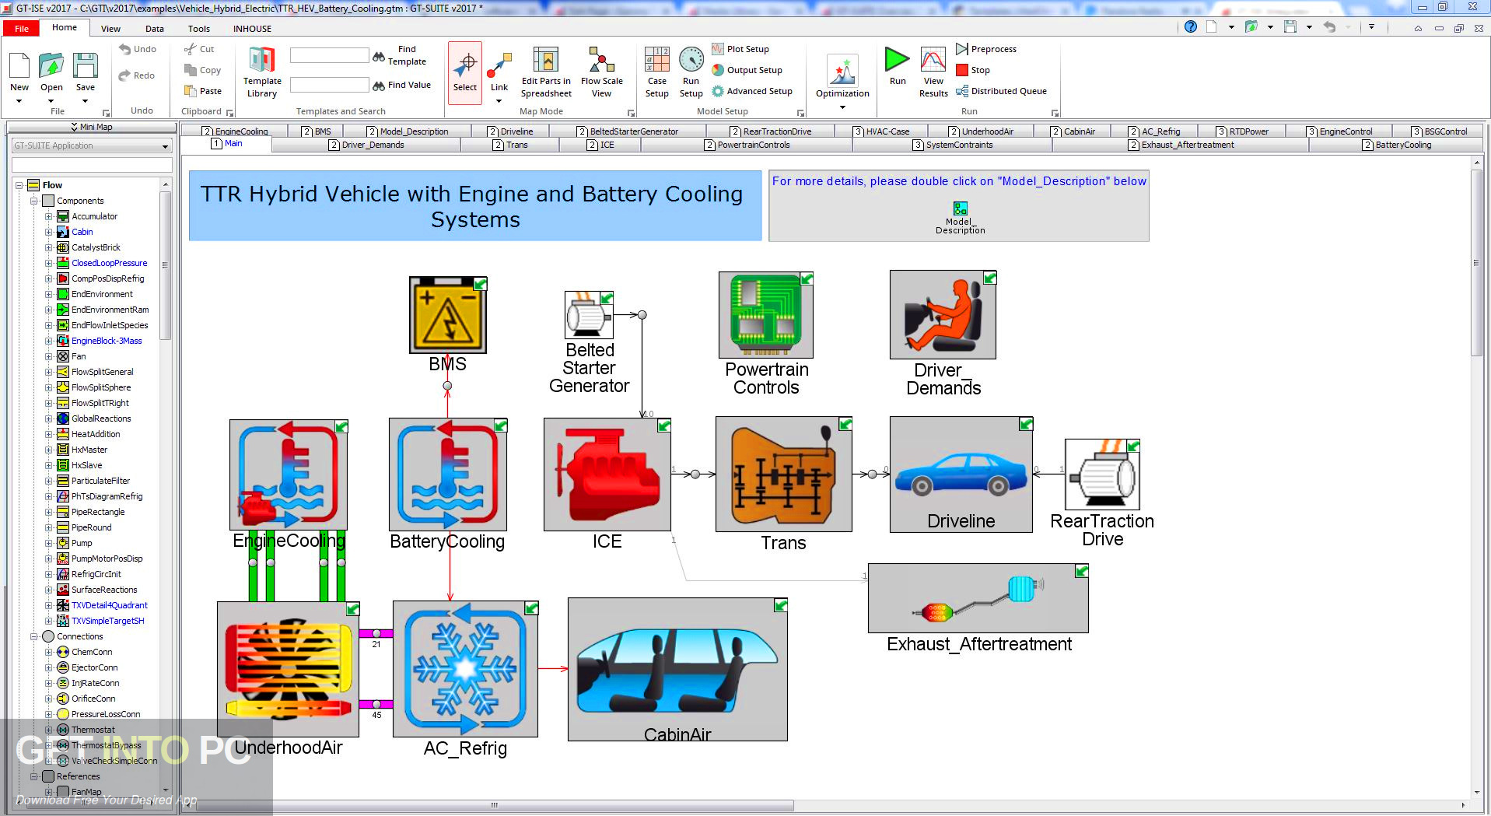Open Case Setup

656,72
